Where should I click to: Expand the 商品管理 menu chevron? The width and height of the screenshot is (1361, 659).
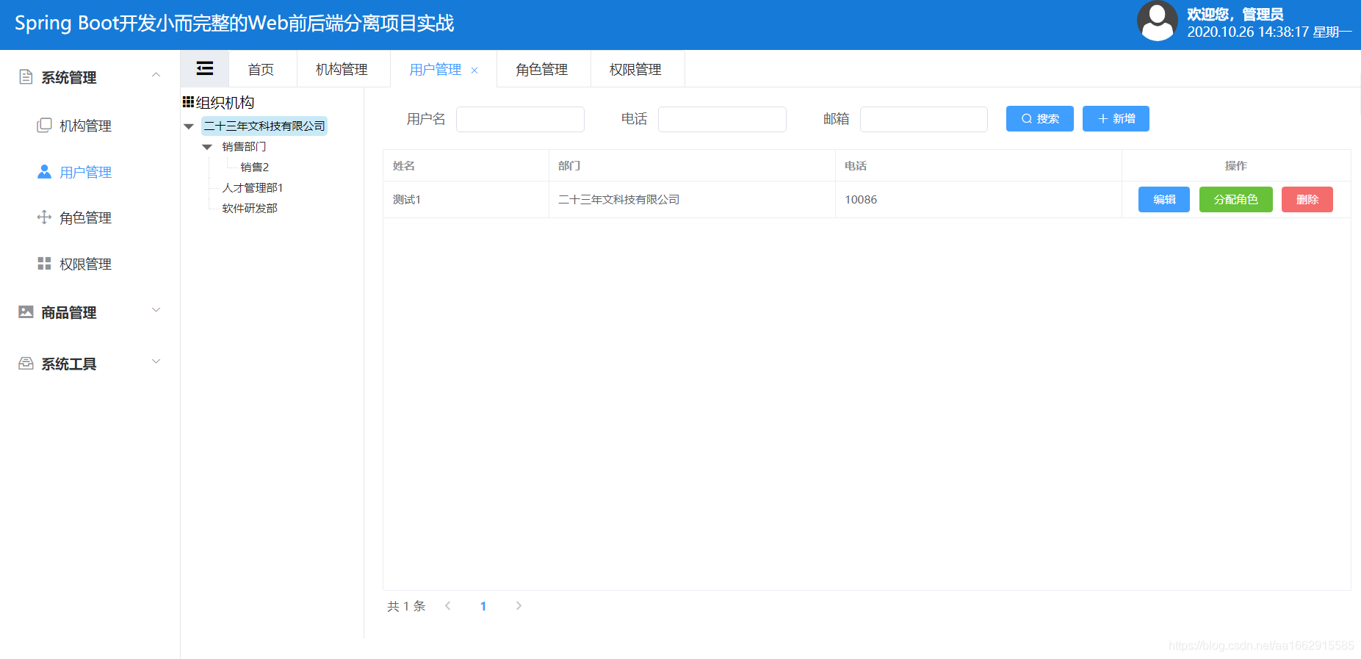pos(156,310)
